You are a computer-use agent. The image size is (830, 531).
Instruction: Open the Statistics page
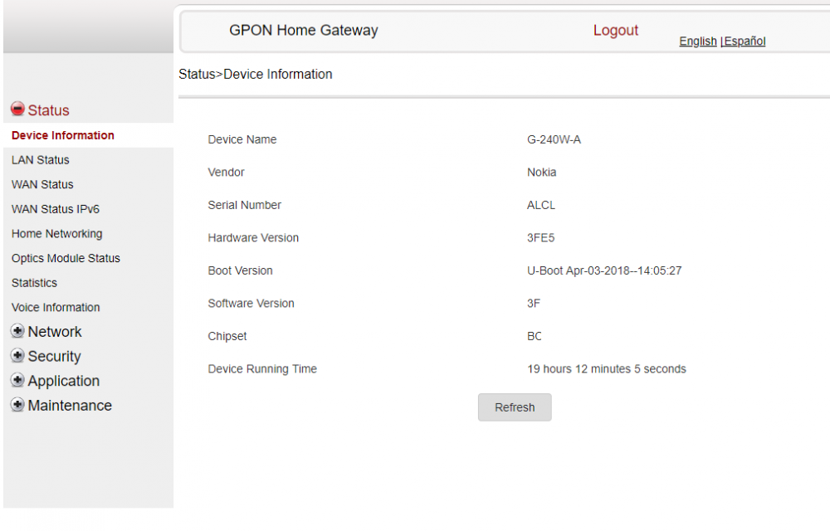pyautogui.click(x=34, y=283)
